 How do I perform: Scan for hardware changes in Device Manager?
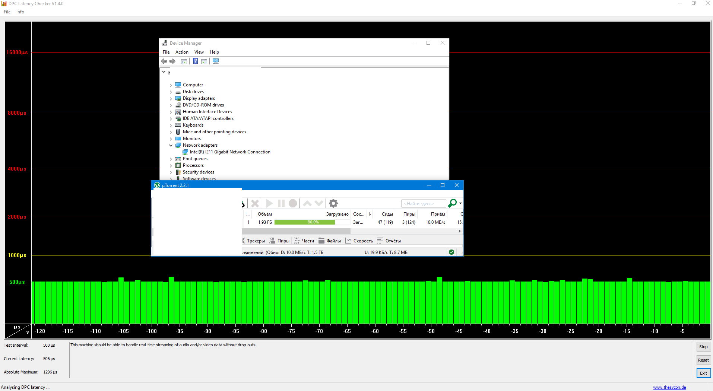pyautogui.click(x=216, y=61)
